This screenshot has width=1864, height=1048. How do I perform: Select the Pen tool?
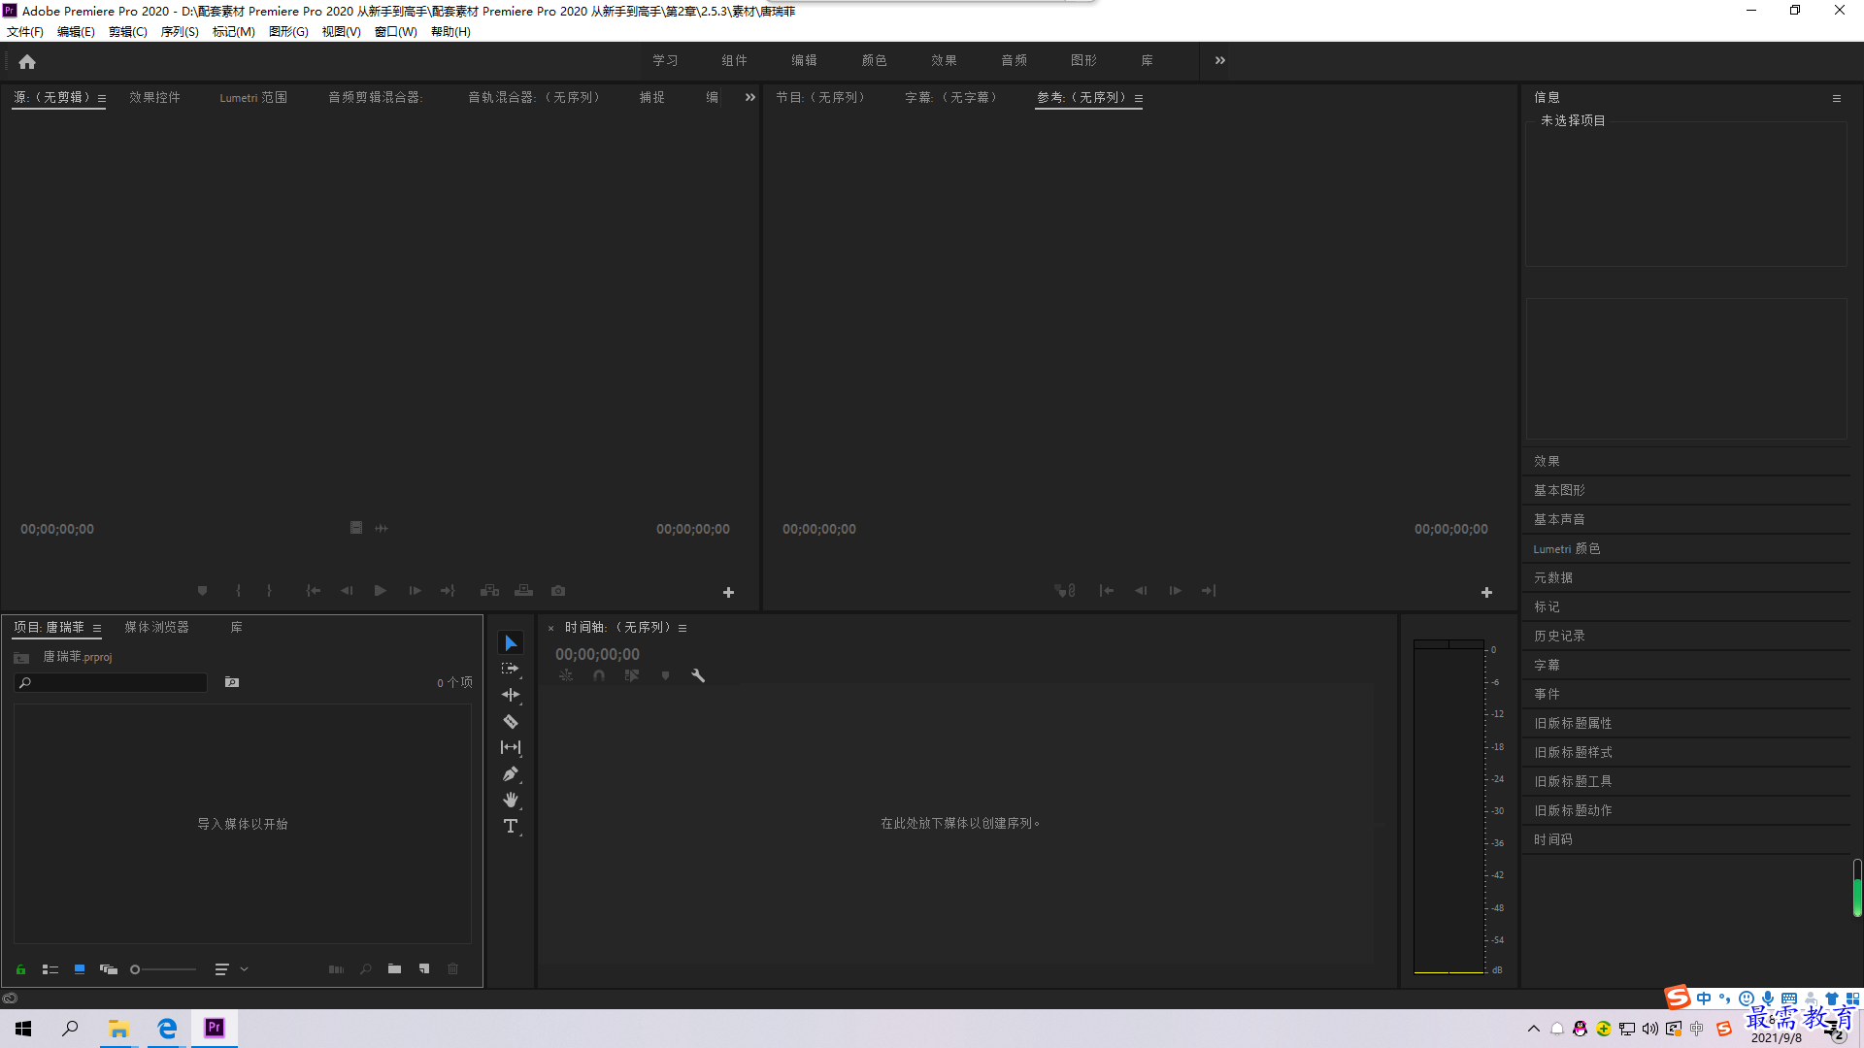point(511,774)
